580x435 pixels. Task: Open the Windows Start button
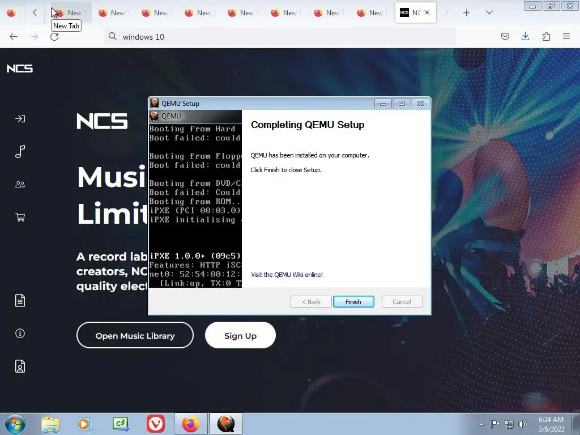point(15,424)
